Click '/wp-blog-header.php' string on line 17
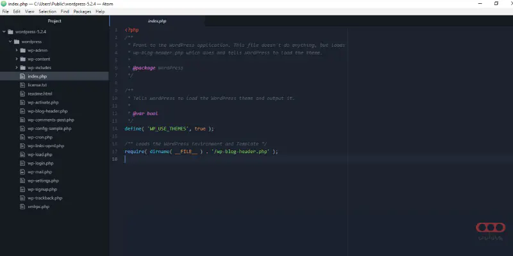The width and height of the screenshot is (513, 256). 241,152
